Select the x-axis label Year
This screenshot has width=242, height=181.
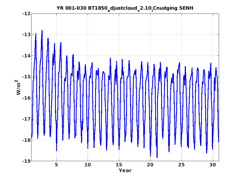click(x=125, y=171)
